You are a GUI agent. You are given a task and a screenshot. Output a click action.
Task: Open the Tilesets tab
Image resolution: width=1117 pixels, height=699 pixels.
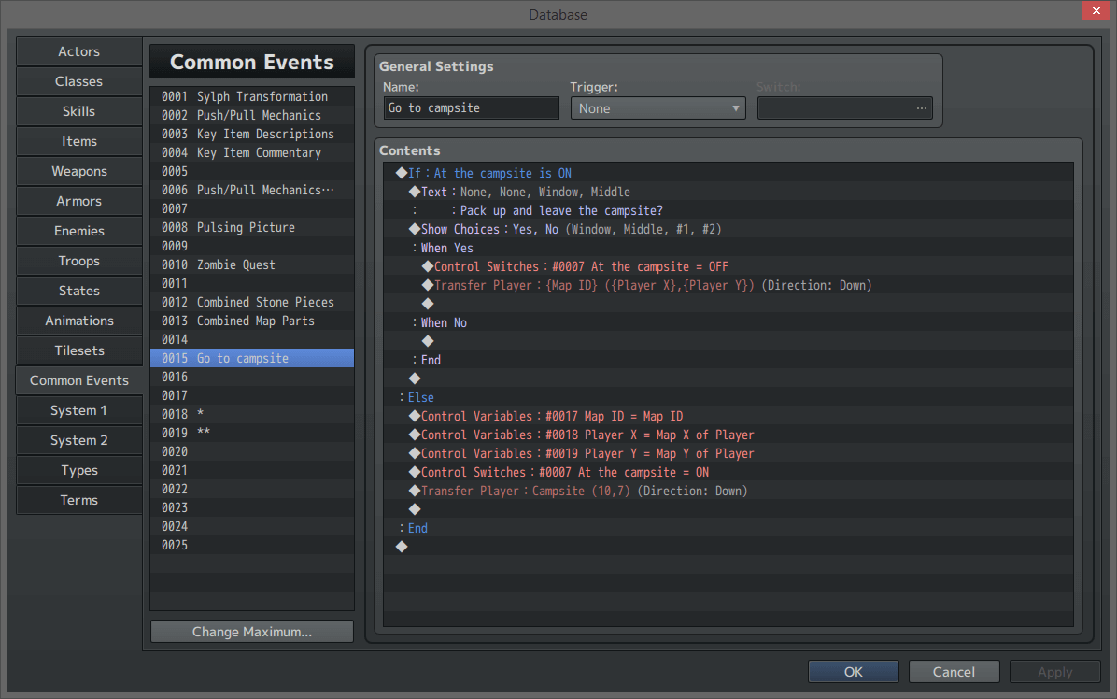[79, 350]
